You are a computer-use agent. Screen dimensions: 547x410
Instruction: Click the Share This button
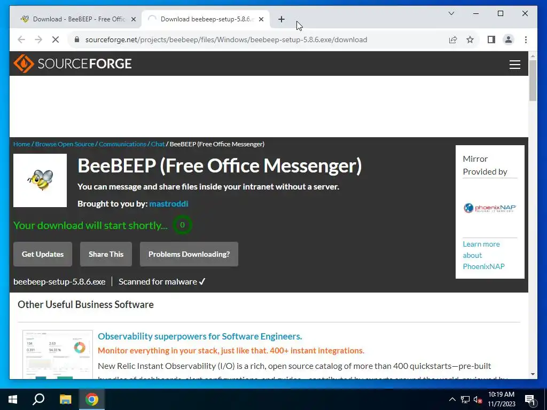coord(106,254)
